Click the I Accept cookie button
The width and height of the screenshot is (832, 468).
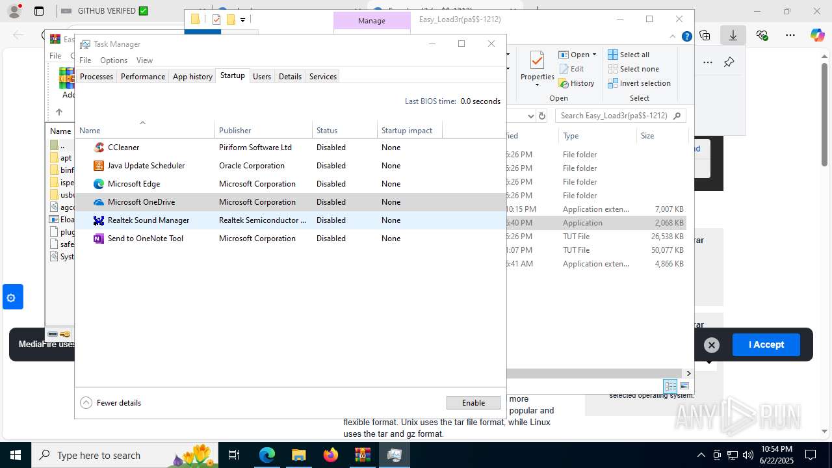[766, 344]
